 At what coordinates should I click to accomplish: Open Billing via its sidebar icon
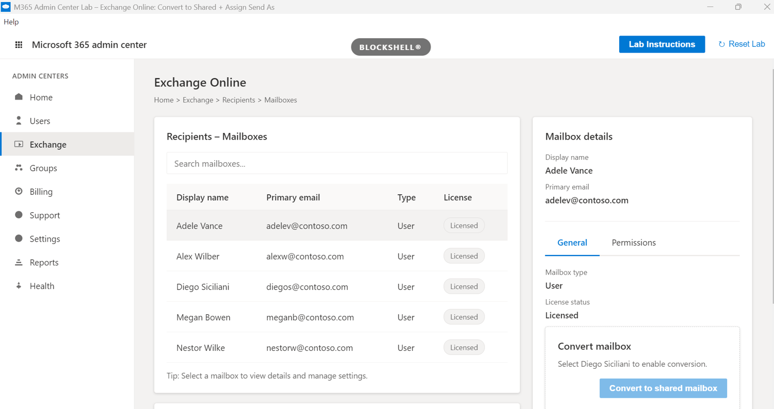tap(19, 192)
